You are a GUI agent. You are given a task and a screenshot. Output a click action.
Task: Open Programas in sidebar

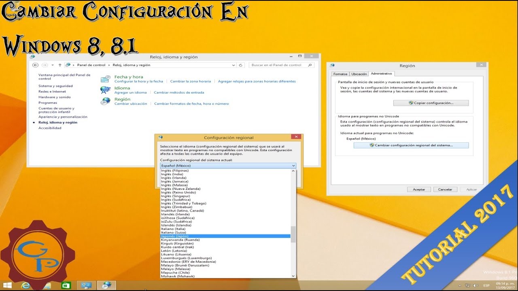point(48,103)
